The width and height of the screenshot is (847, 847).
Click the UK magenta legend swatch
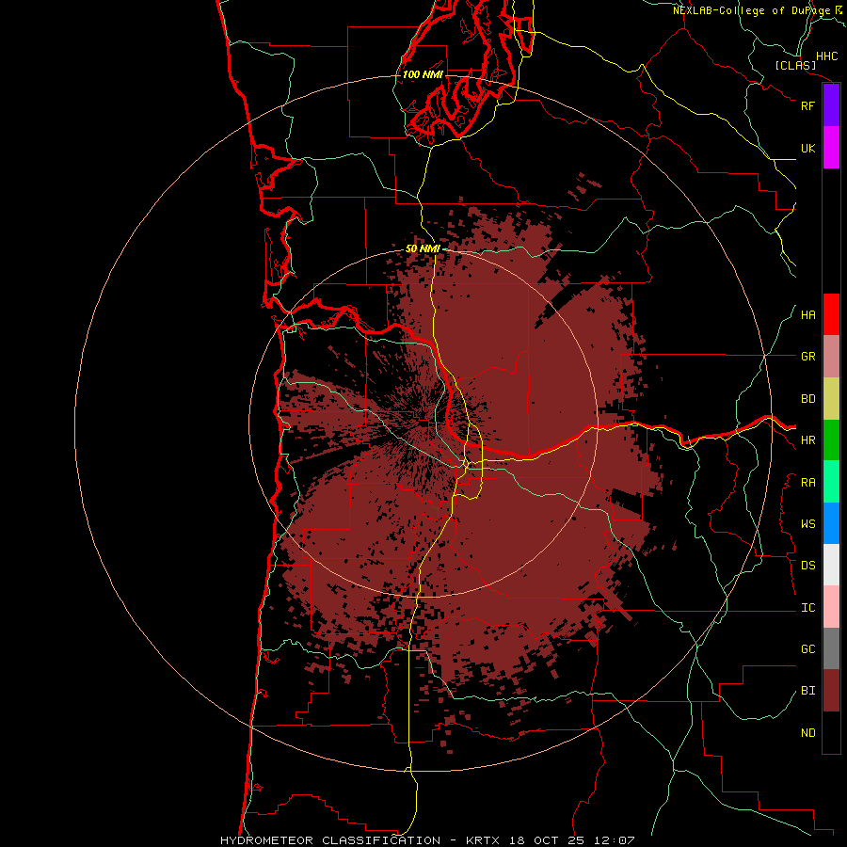coord(831,148)
